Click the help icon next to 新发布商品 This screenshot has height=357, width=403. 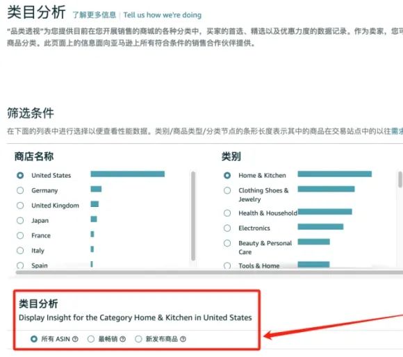[183, 339]
